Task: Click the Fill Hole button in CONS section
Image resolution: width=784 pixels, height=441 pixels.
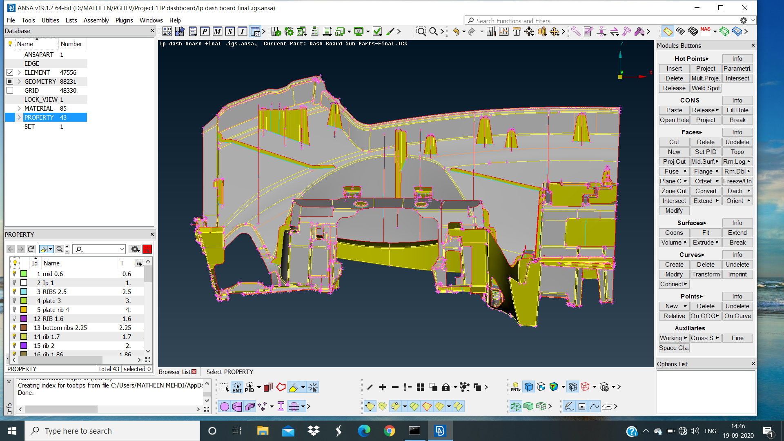Action: 737,110
